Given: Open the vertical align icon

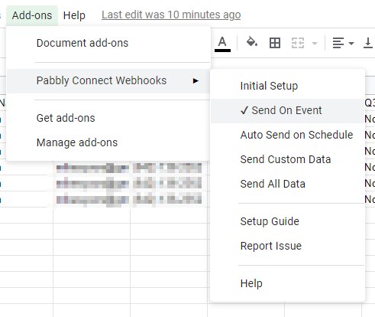Looking at the screenshot, I should coord(368,43).
